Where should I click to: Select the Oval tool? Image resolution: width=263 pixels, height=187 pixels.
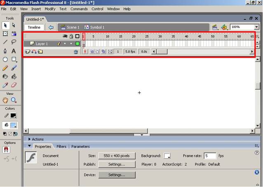pyautogui.click(x=5, y=59)
